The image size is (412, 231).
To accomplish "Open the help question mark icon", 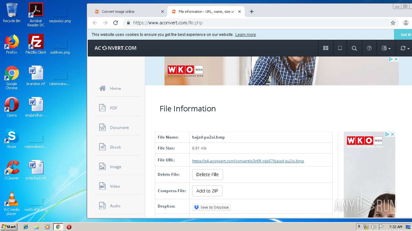I will click(x=369, y=48).
